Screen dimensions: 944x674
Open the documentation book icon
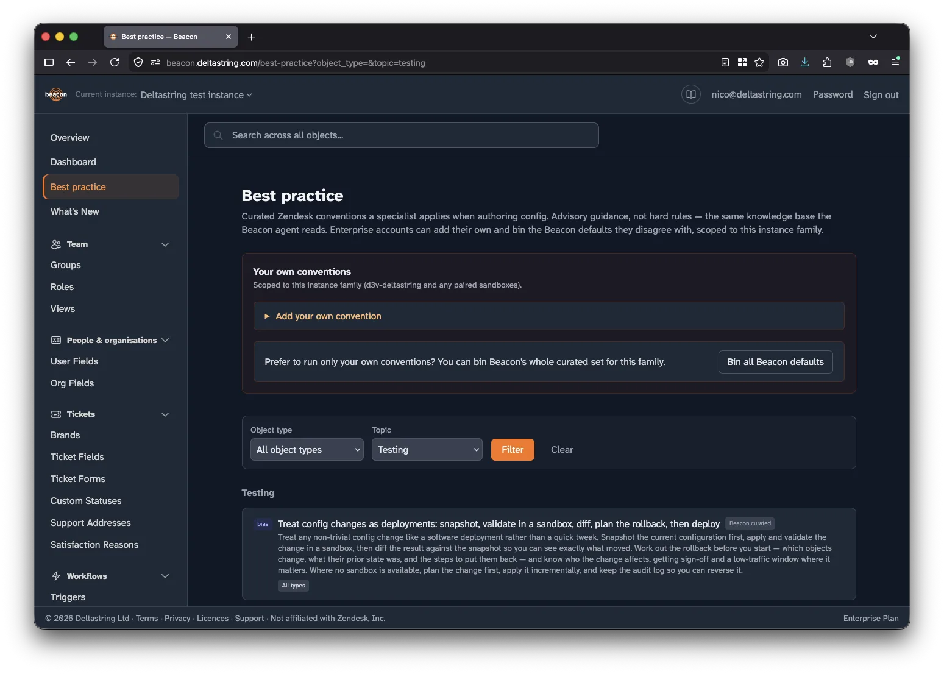pos(690,94)
